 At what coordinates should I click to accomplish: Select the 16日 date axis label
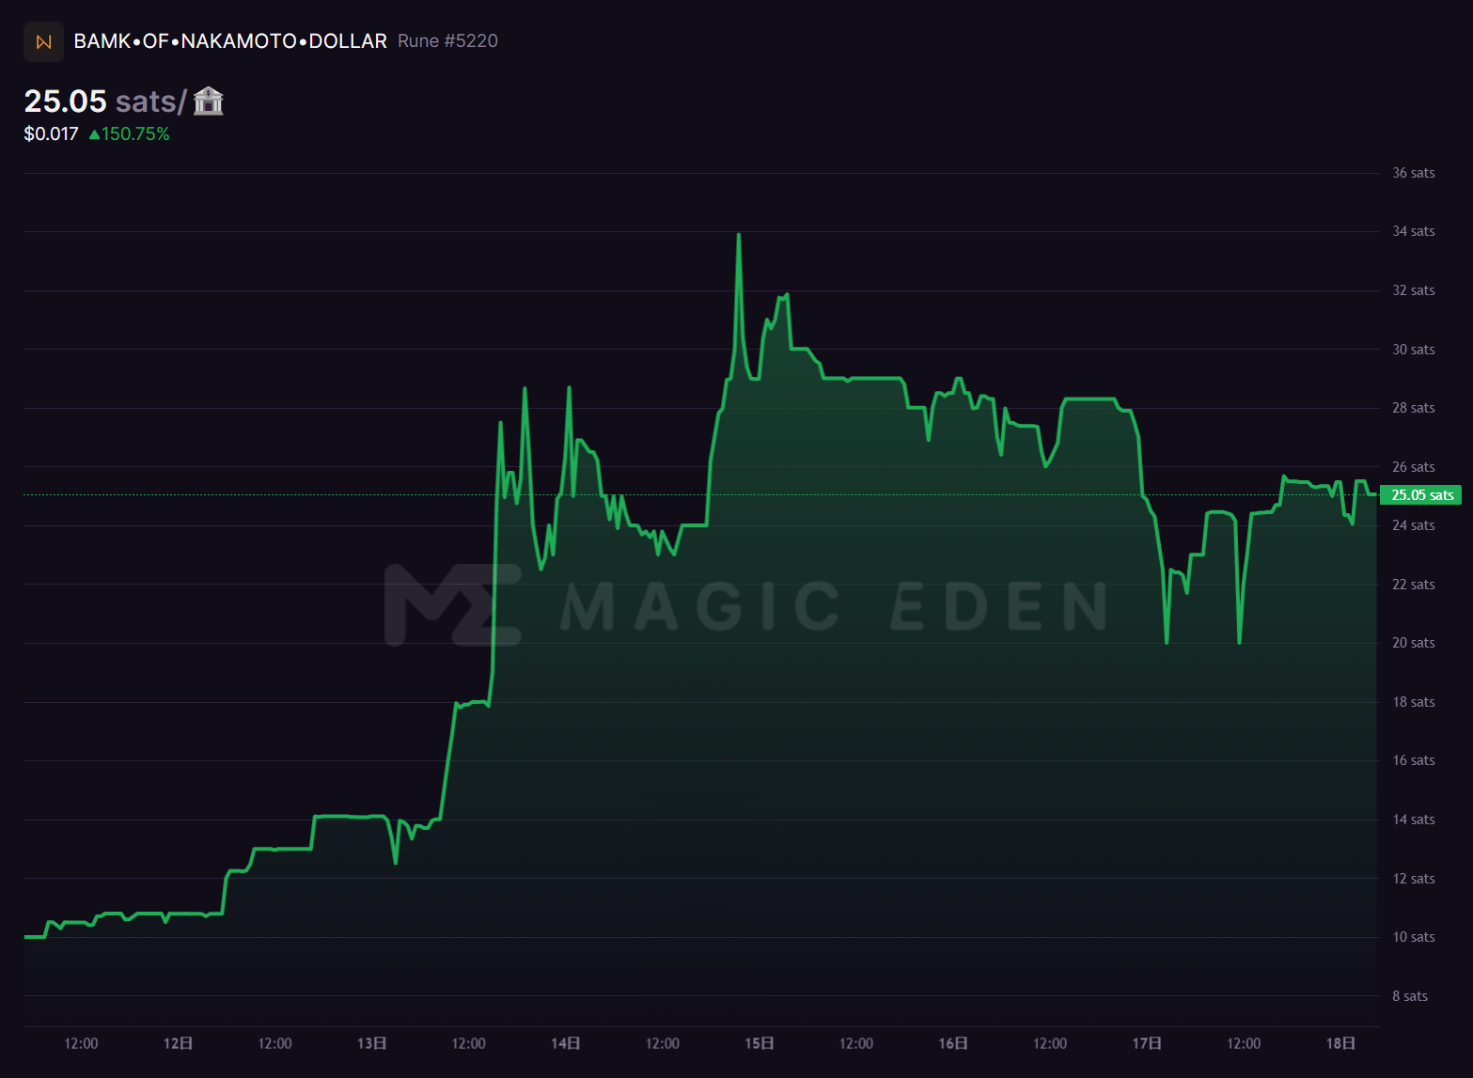click(952, 1043)
